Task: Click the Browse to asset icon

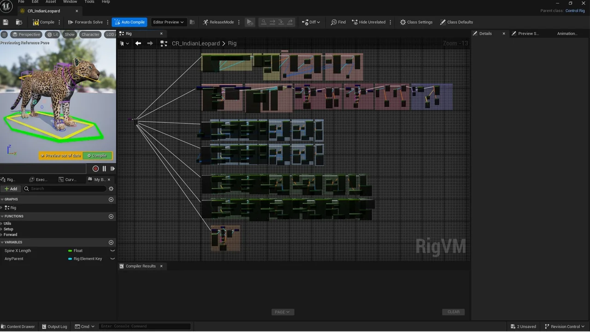Action: tap(19, 22)
